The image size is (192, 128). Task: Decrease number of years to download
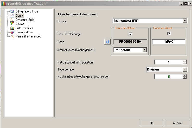(185, 78)
